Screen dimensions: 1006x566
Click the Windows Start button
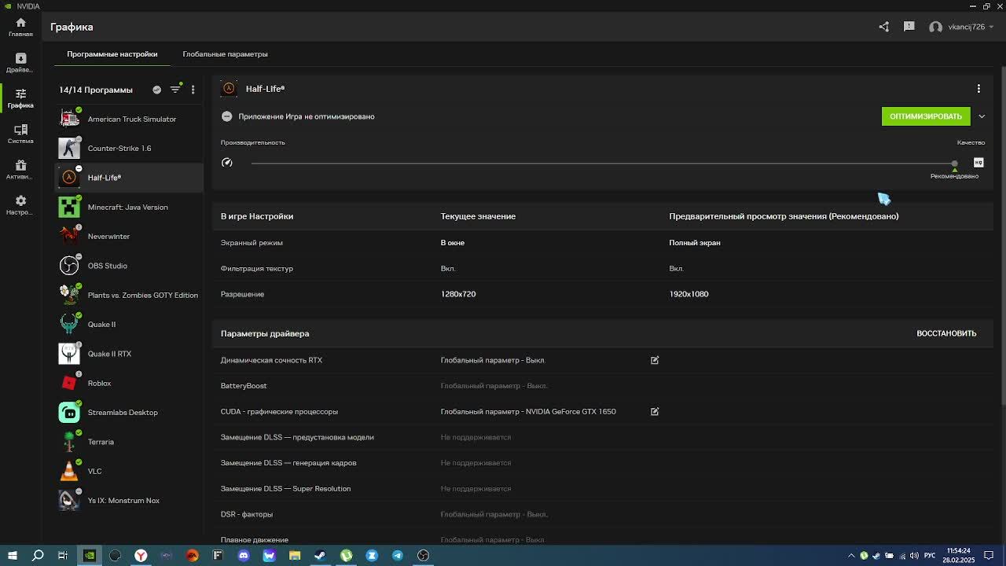[x=12, y=556]
